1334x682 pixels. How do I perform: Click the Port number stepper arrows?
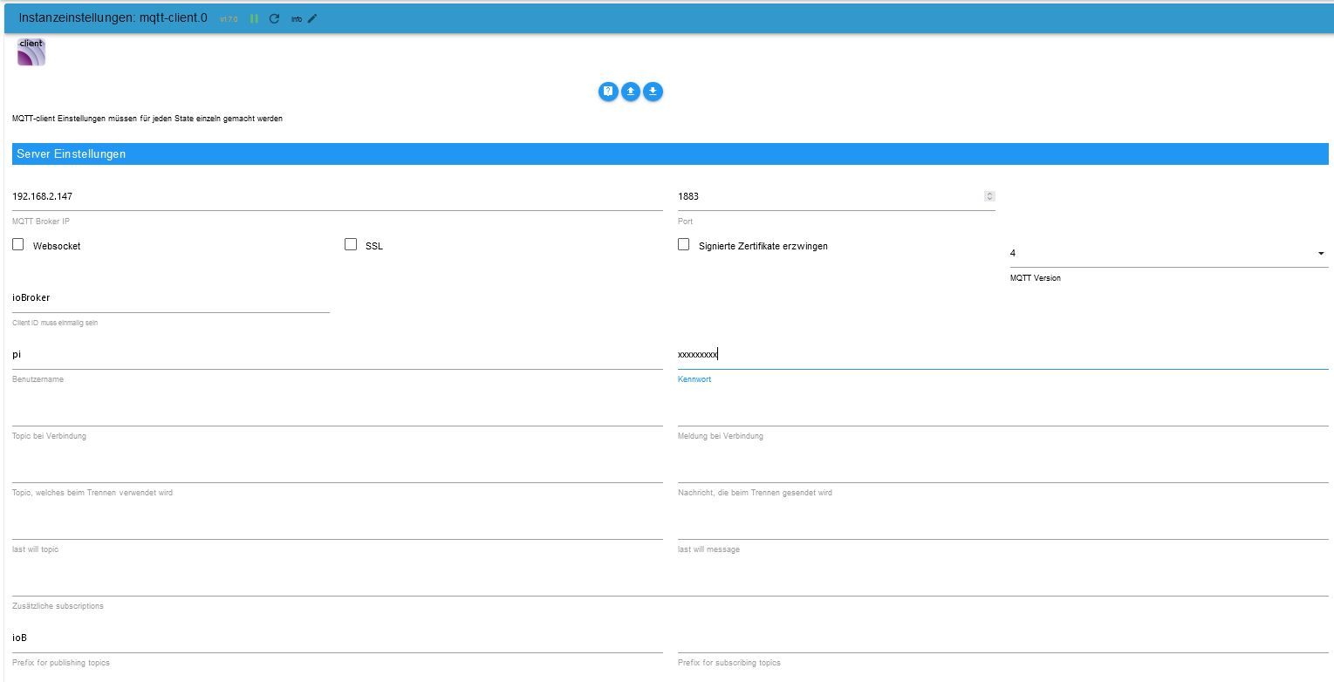pyautogui.click(x=989, y=196)
